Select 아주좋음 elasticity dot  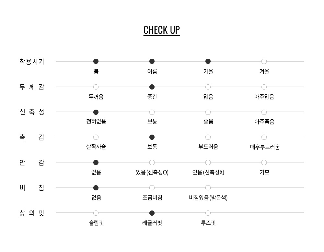(x=264, y=112)
